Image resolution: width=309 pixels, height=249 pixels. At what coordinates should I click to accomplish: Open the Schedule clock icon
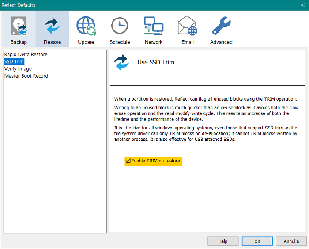[x=120, y=26]
